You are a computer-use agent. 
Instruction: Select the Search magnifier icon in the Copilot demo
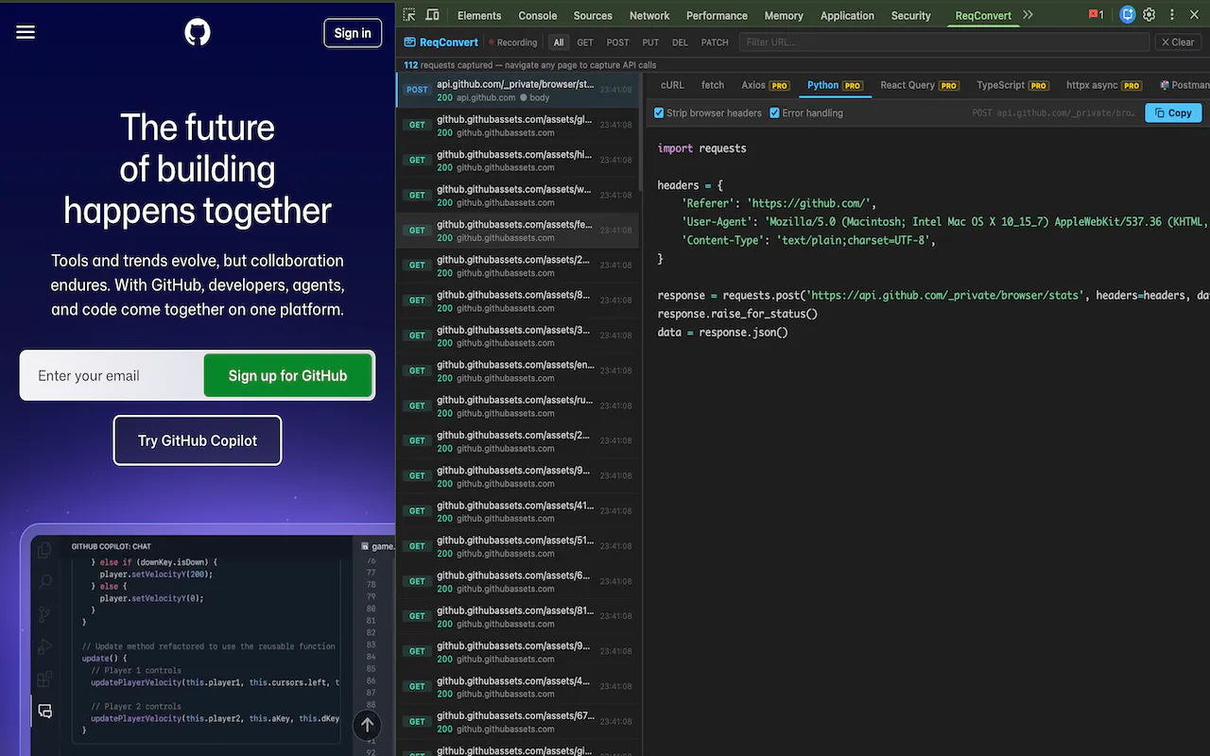tap(44, 582)
